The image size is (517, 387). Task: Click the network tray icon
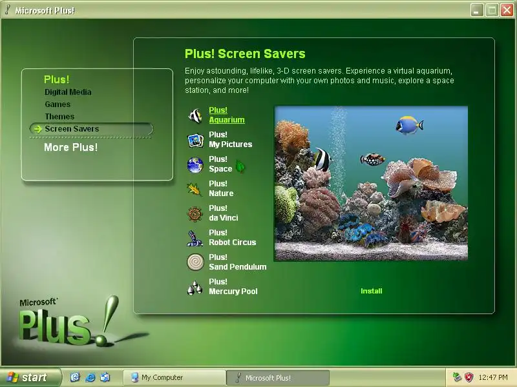(457, 377)
